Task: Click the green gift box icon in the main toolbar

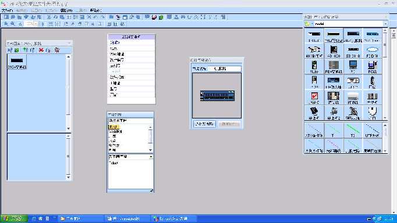Action: [161, 17]
